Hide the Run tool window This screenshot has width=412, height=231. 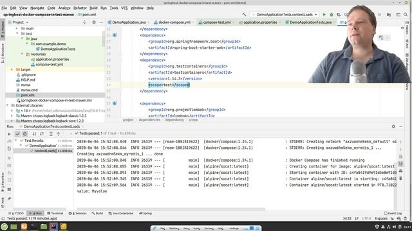tap(400, 126)
